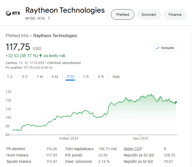The image size is (192, 167).
Task: Open the Odmítnutí odpovědnosti disclaimer link
Action: (64, 63)
